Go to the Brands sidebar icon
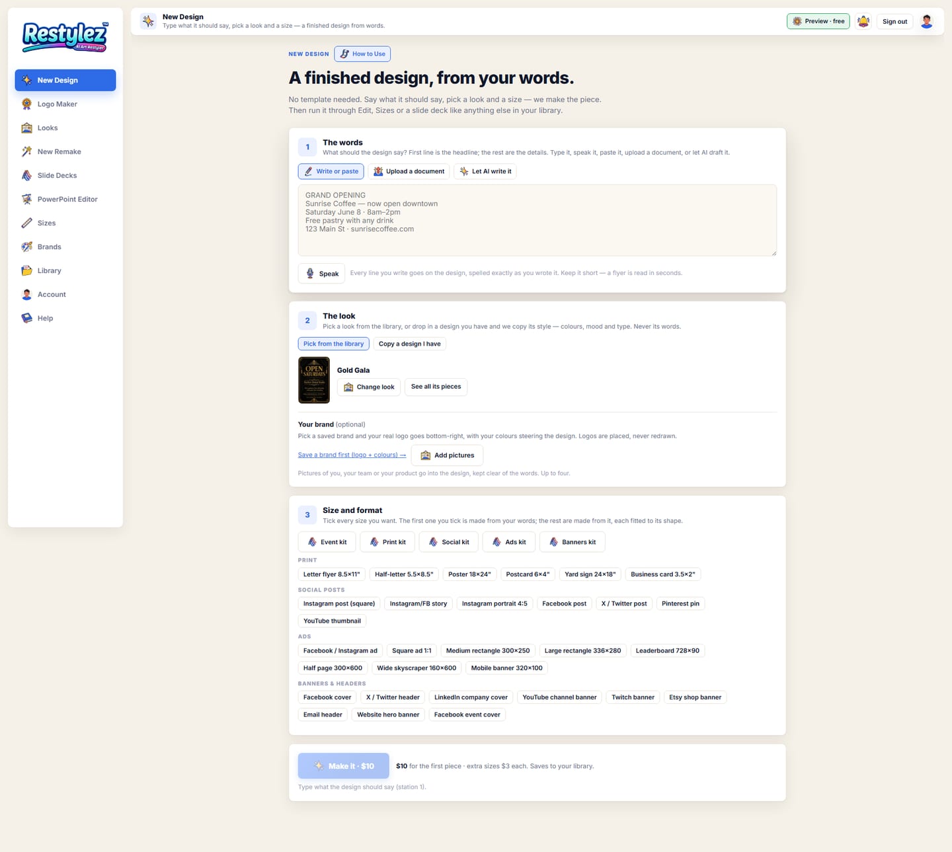Image resolution: width=952 pixels, height=852 pixels. [26, 247]
